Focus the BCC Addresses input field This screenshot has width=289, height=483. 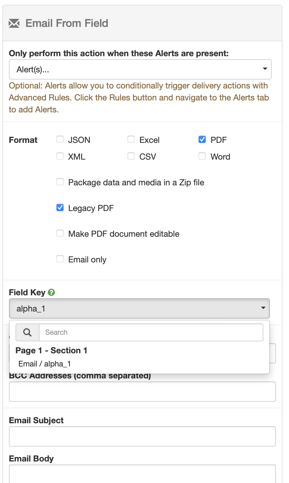pos(142,392)
